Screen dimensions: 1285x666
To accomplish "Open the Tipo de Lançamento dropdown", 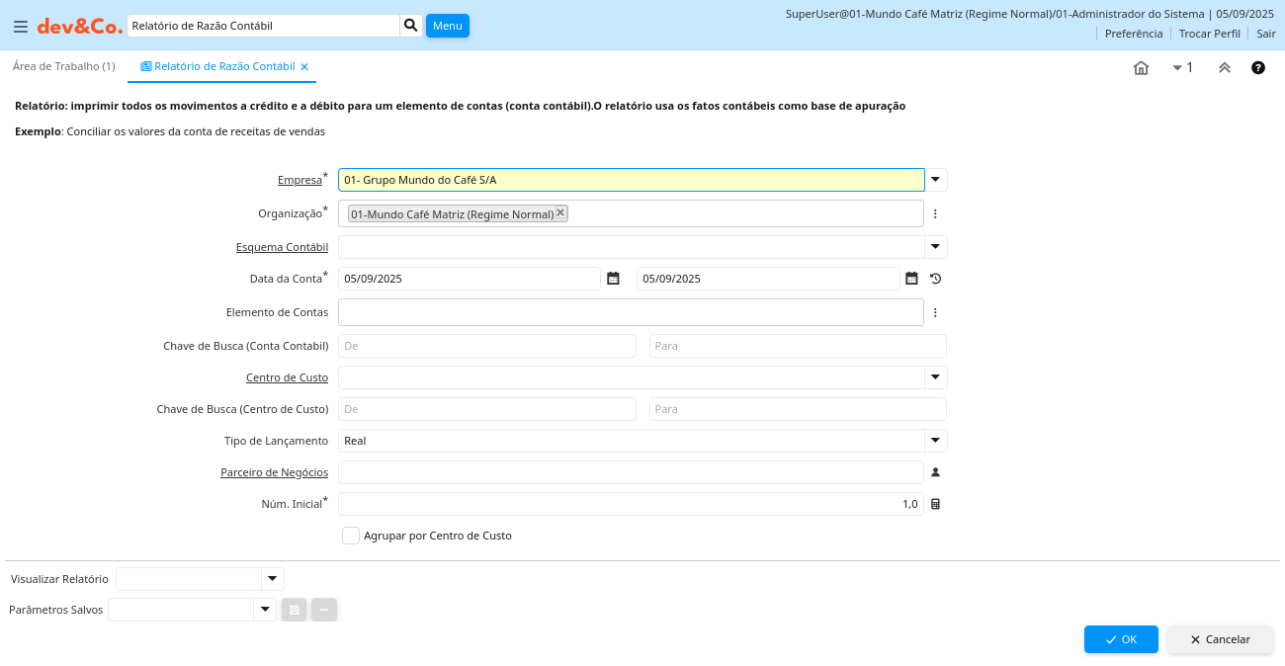I will (x=935, y=441).
